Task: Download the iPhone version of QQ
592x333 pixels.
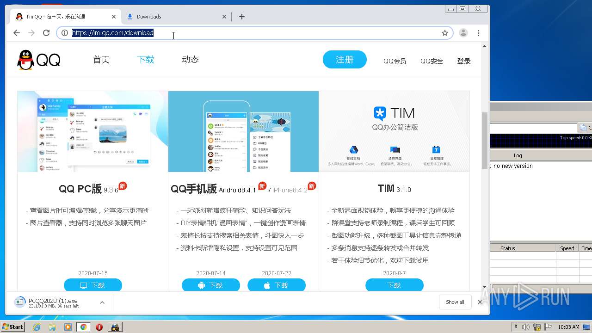Action: (x=277, y=285)
